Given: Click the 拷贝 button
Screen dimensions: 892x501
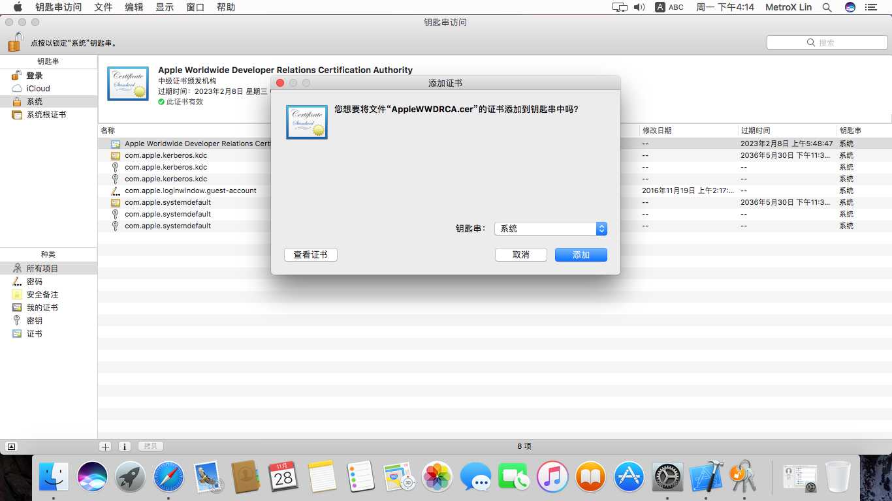Looking at the screenshot, I should (x=151, y=446).
